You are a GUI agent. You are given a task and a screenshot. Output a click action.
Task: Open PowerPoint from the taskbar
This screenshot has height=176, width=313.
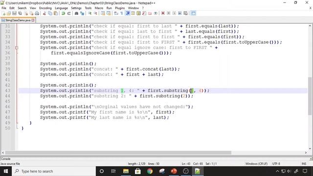[174, 171]
